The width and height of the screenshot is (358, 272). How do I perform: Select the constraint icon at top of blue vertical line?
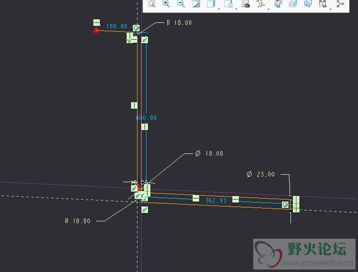144,40
